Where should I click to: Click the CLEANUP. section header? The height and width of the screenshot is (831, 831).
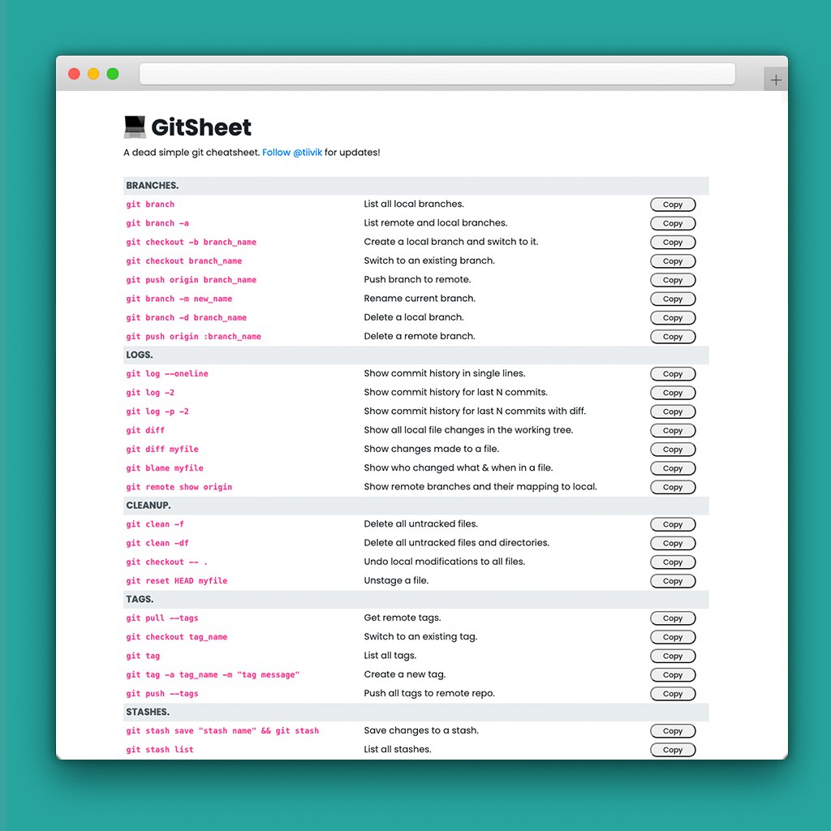(416, 506)
